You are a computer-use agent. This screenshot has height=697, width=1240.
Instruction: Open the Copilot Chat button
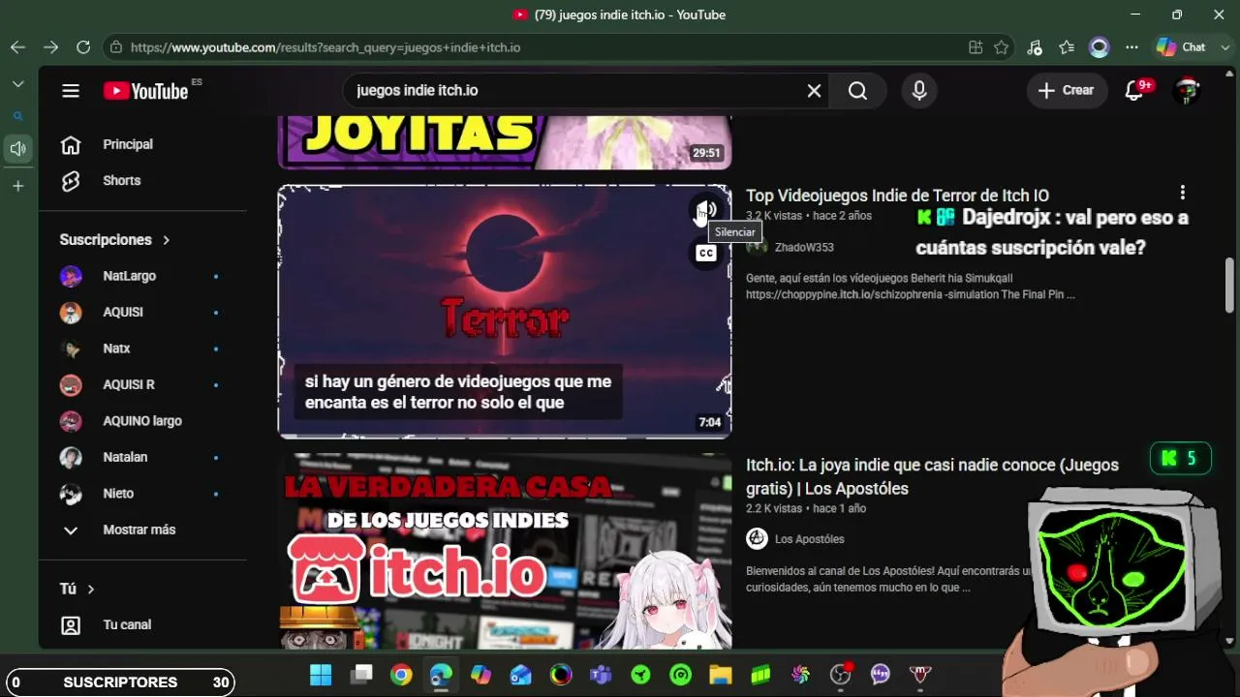(1180, 47)
